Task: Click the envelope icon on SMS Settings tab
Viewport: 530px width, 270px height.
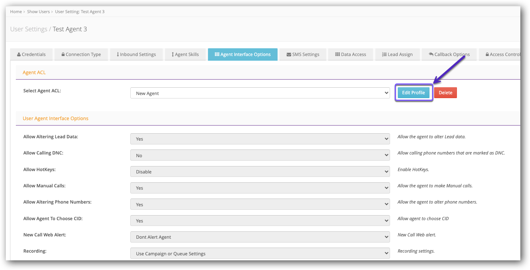Action: point(289,54)
